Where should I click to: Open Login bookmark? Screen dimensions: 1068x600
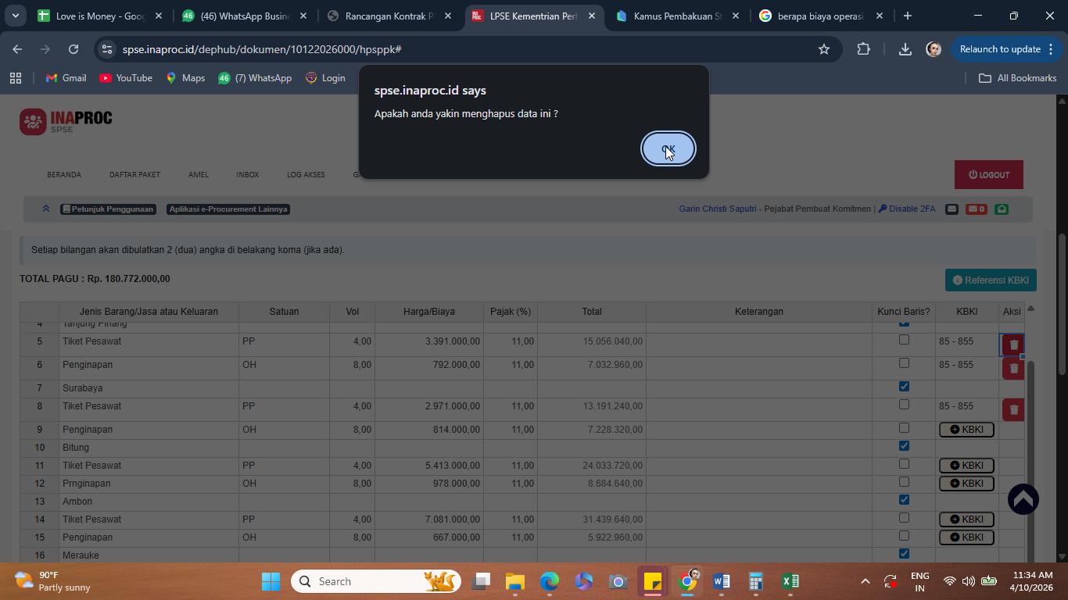pyautogui.click(x=324, y=78)
